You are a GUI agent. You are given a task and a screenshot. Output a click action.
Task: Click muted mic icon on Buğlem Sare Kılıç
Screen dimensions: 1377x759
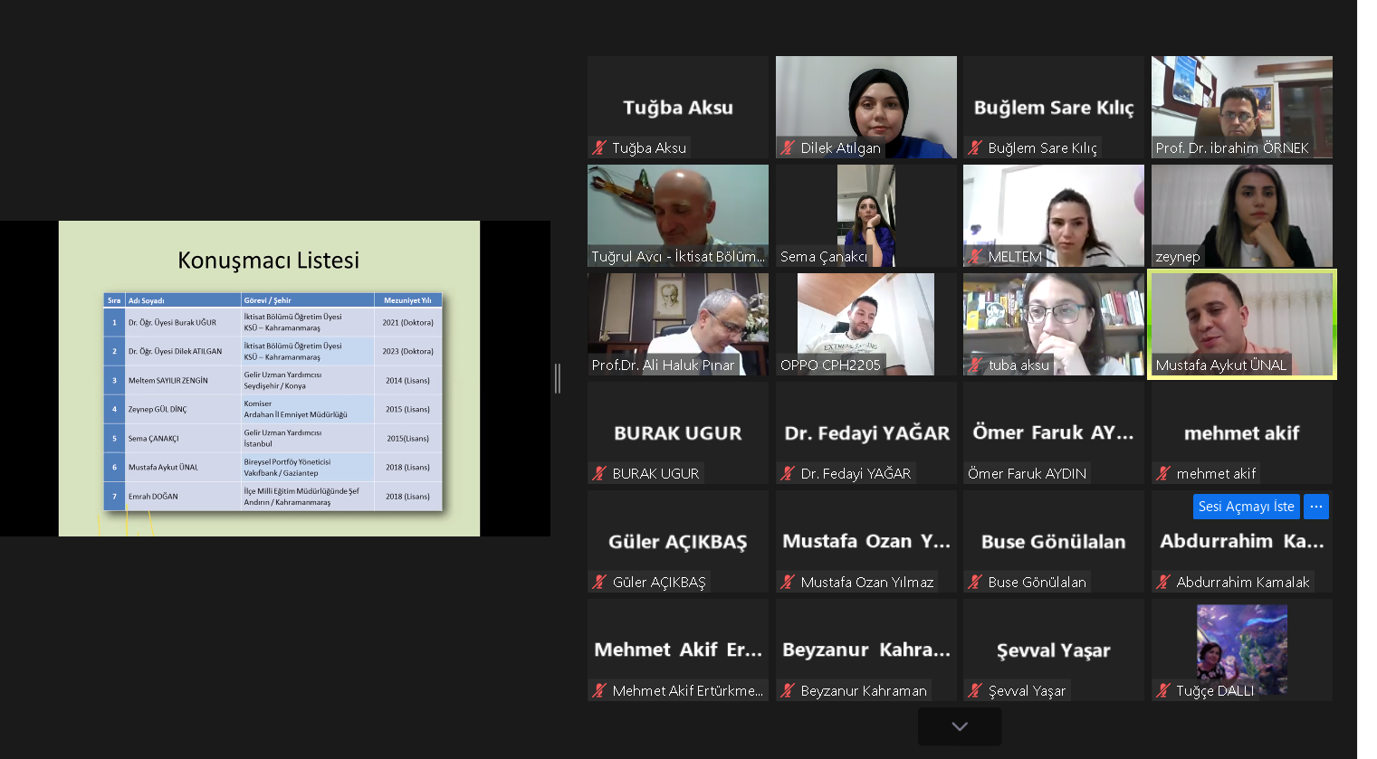[x=975, y=147]
